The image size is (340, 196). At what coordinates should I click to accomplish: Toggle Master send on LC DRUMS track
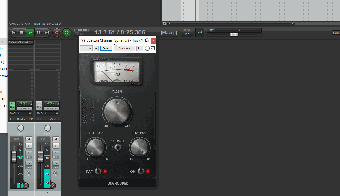point(22,104)
